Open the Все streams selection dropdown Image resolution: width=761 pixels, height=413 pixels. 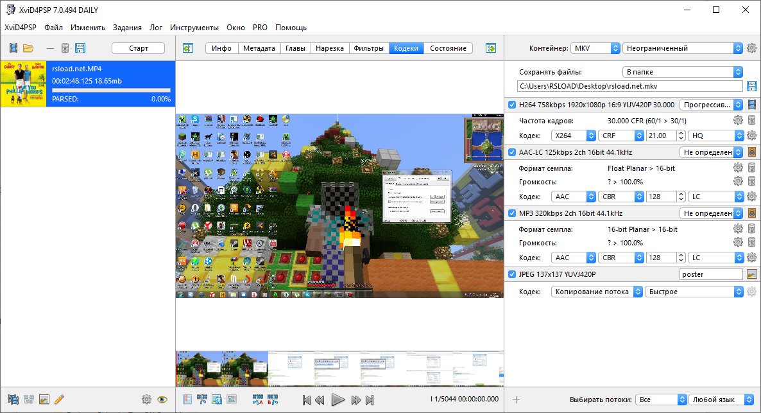tap(661, 400)
